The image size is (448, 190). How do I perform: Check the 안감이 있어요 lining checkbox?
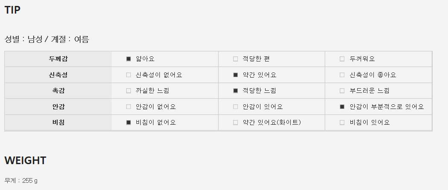coord(235,107)
